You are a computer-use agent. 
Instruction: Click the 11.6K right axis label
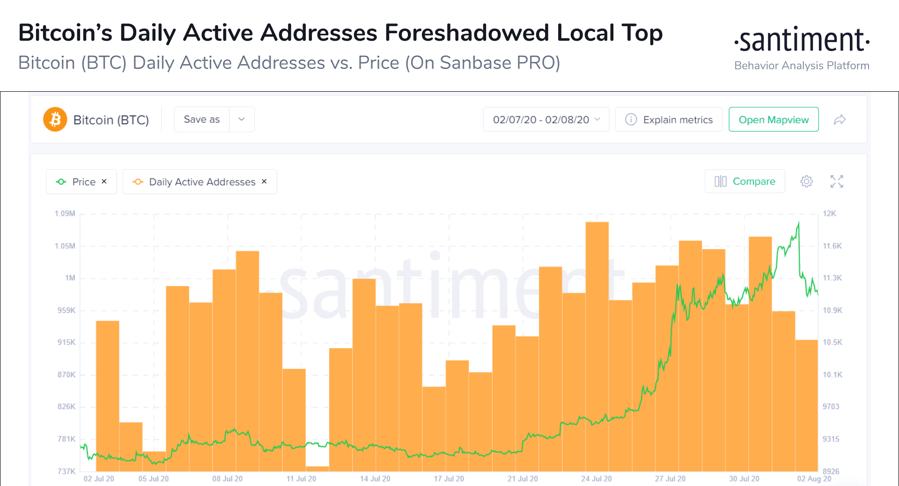pos(832,246)
